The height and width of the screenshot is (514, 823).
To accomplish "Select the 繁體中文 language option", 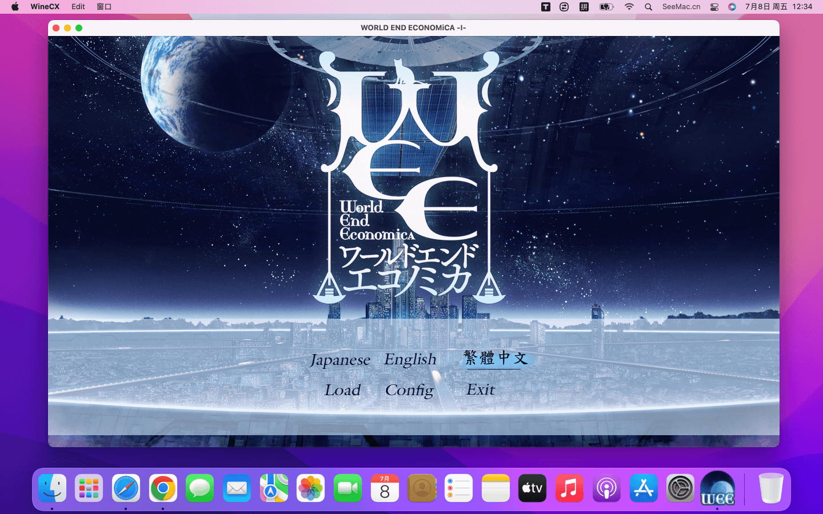I will point(496,358).
